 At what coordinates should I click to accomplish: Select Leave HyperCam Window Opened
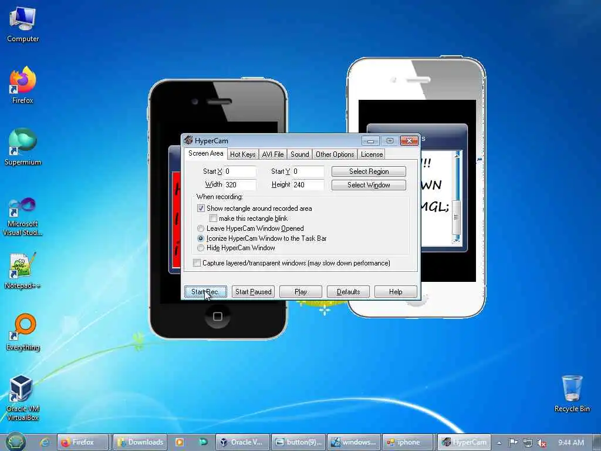pos(201,228)
